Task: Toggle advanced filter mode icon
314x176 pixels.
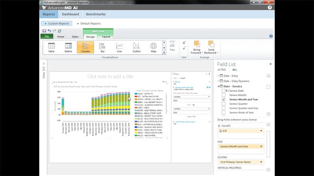Action: 208,87
